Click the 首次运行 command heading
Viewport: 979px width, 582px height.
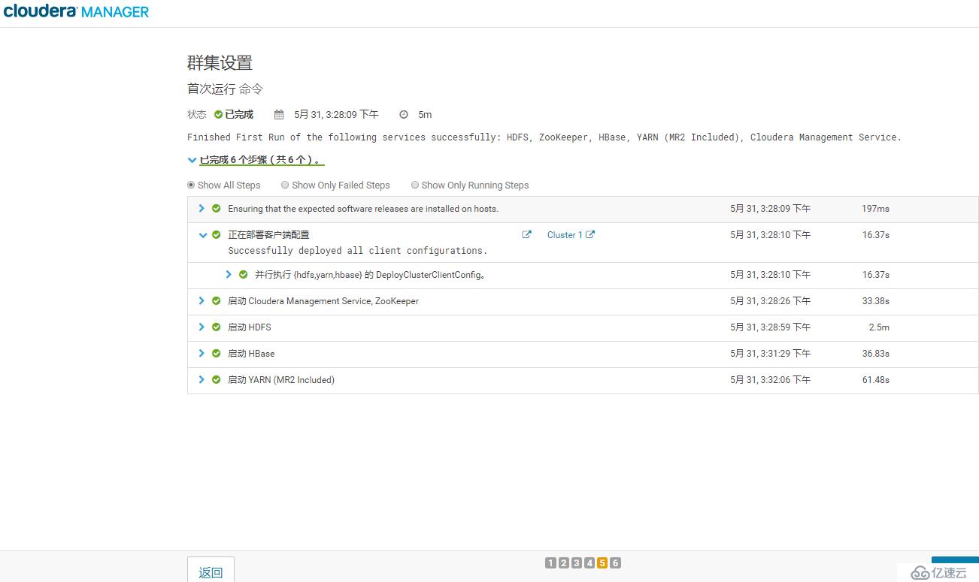point(225,89)
